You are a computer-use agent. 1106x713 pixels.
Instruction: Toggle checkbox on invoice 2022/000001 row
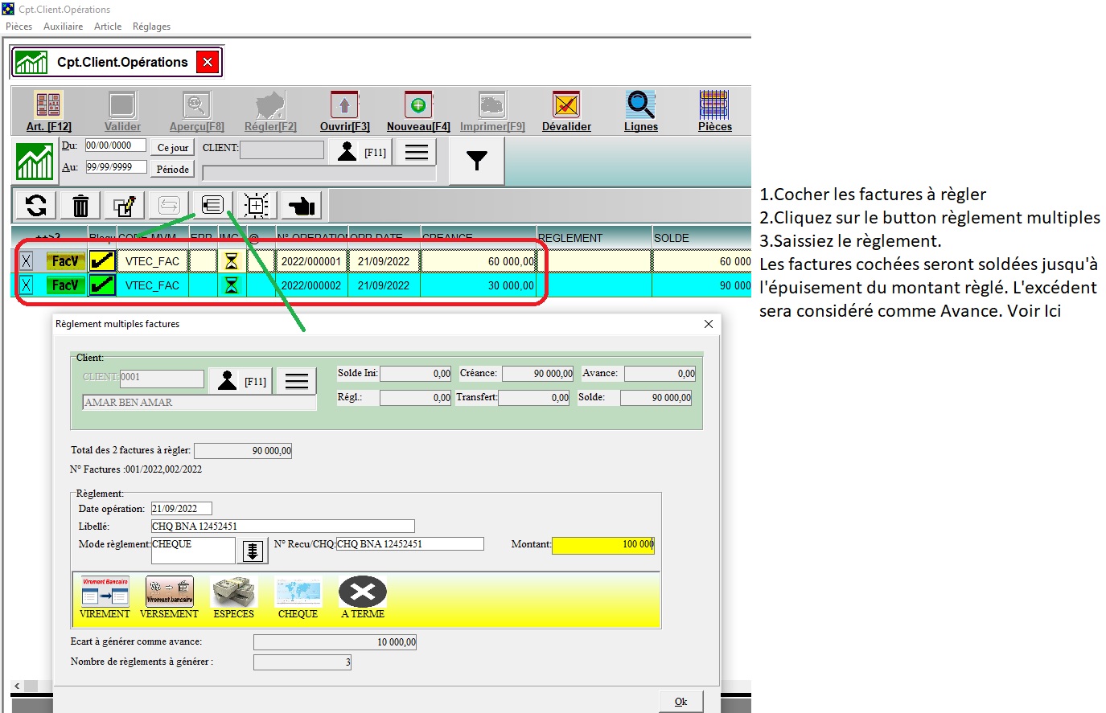coord(27,261)
